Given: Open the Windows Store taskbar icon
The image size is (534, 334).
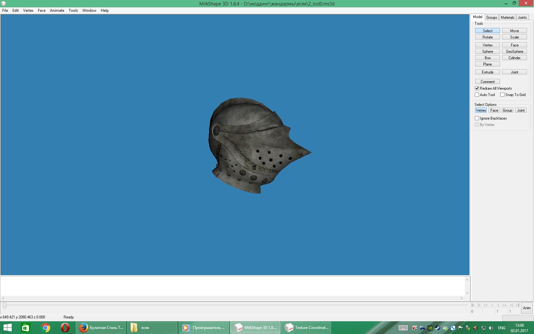Looking at the screenshot, I should coord(25,328).
